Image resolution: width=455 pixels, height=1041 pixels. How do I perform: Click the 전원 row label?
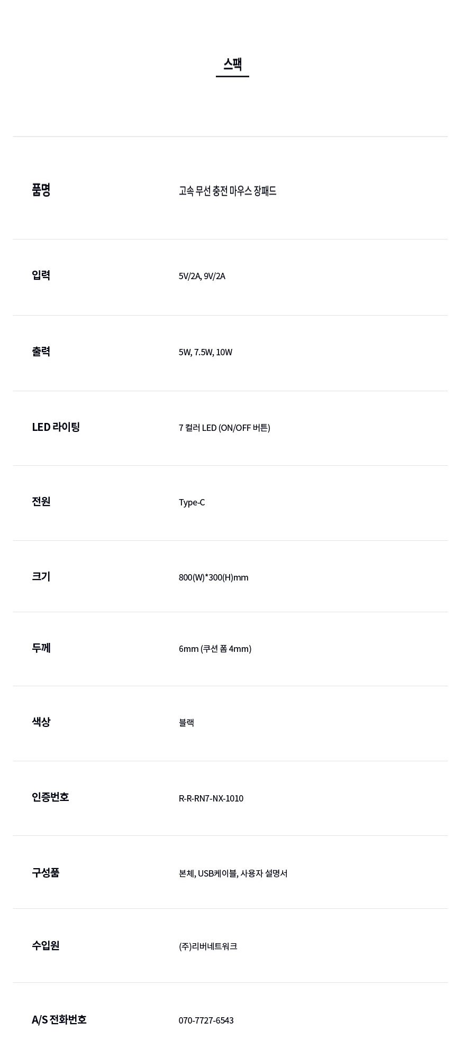point(41,501)
